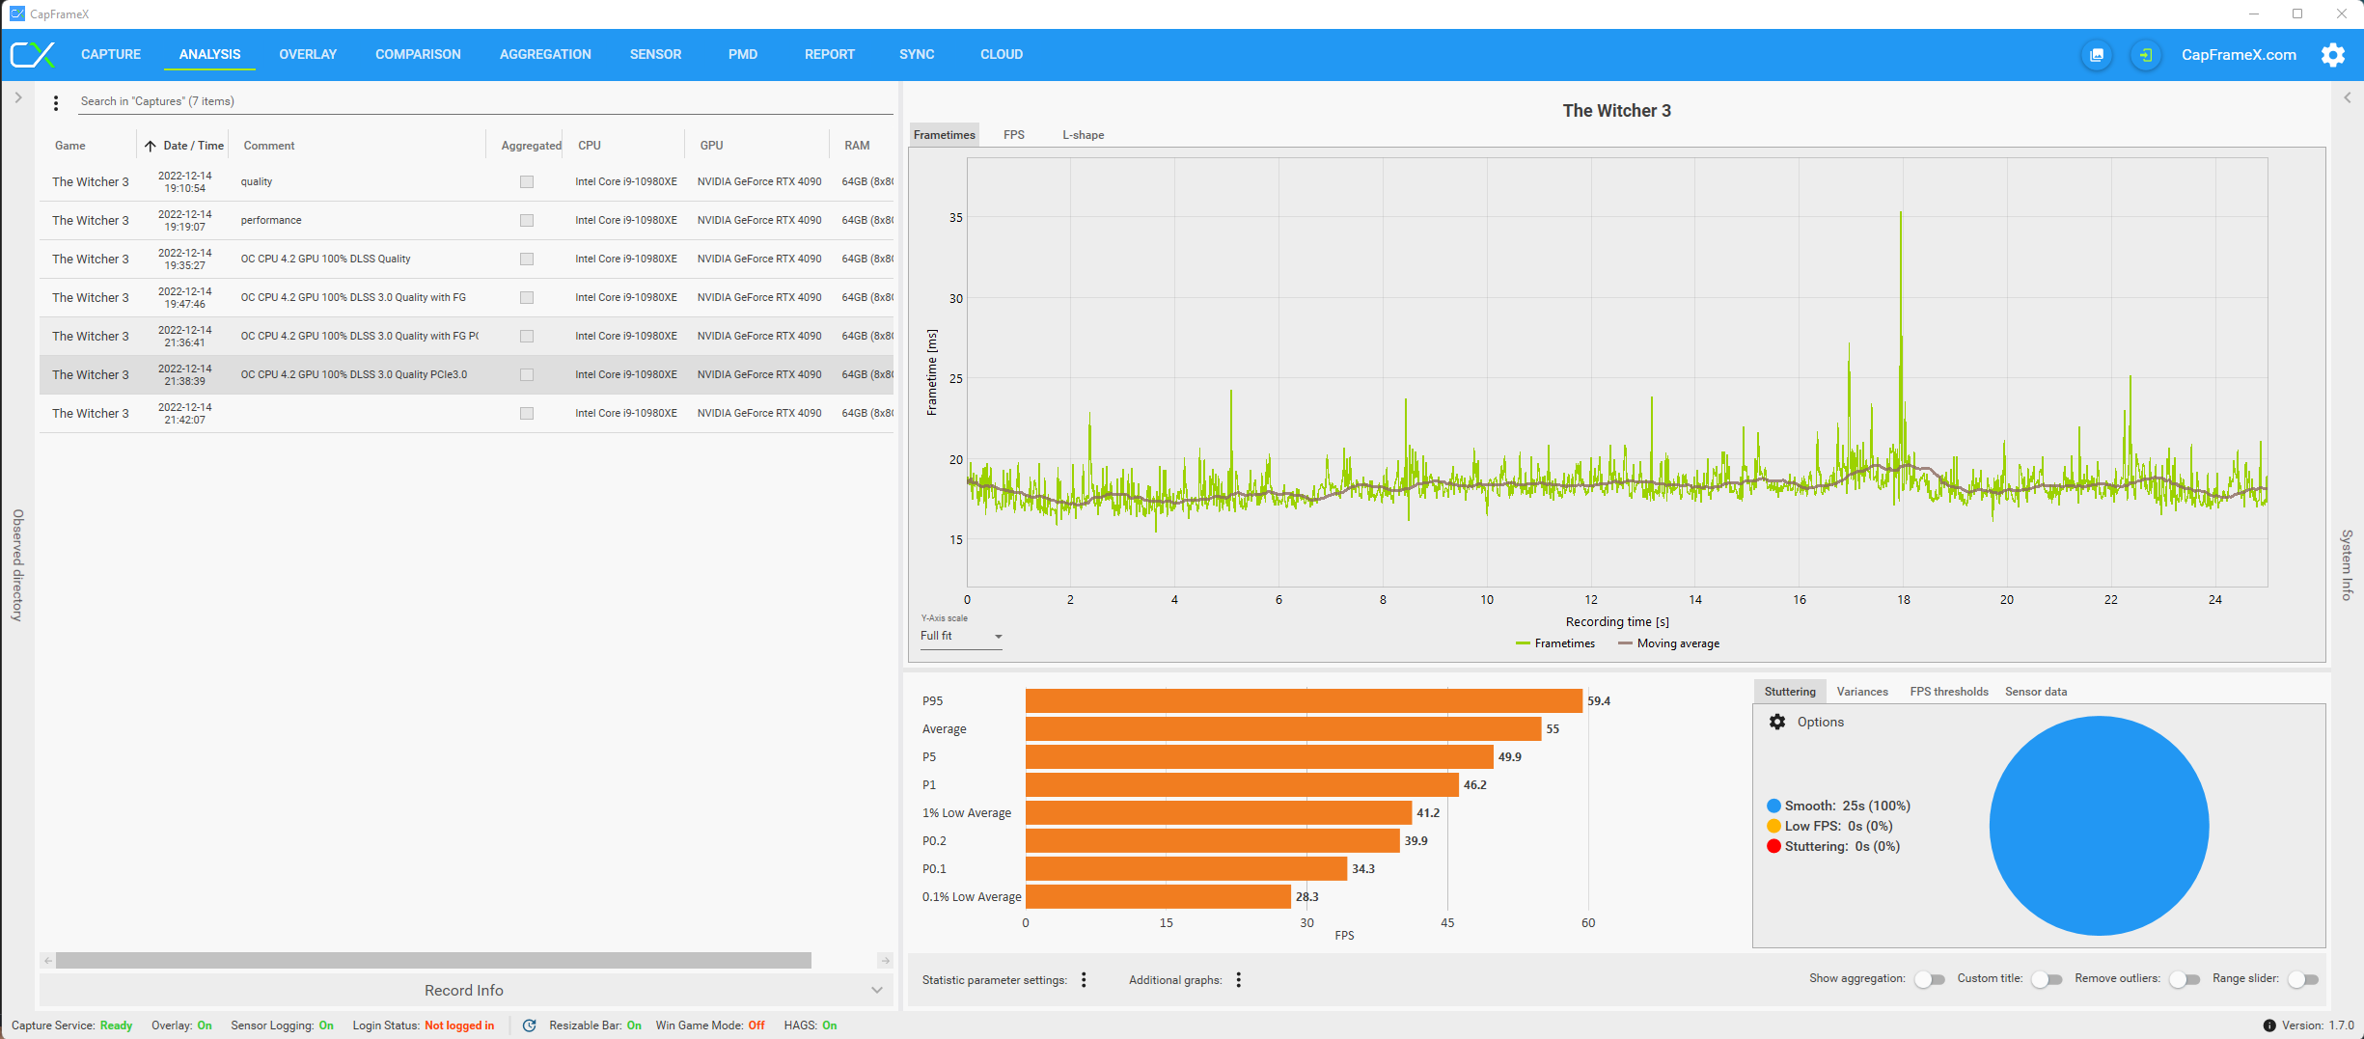The width and height of the screenshot is (2364, 1039).
Task: Expand the Observed directory side panel
Action: [17, 97]
